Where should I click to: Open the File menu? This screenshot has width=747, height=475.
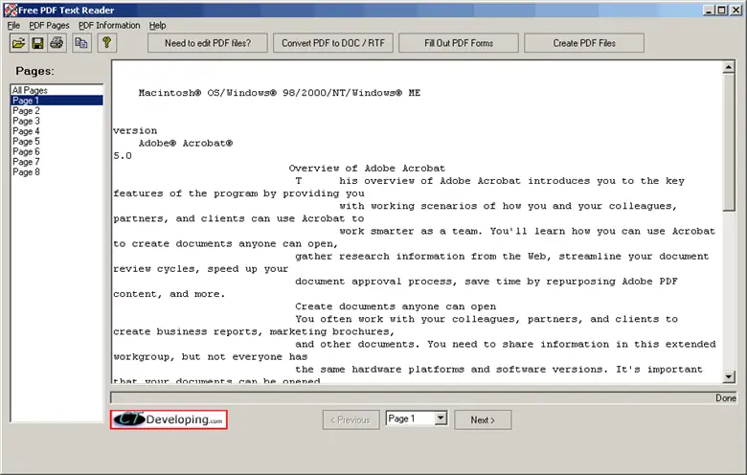pos(13,25)
